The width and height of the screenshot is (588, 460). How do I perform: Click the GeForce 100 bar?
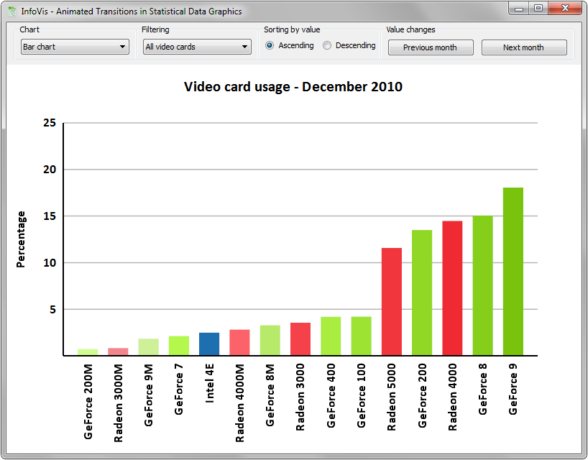tap(361, 336)
